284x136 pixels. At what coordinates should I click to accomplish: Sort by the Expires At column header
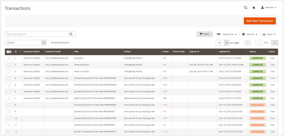(202, 52)
